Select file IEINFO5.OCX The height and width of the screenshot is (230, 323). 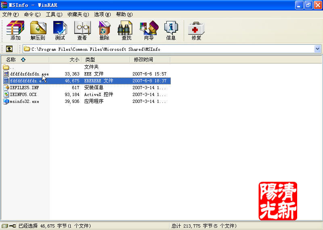(x=23, y=94)
